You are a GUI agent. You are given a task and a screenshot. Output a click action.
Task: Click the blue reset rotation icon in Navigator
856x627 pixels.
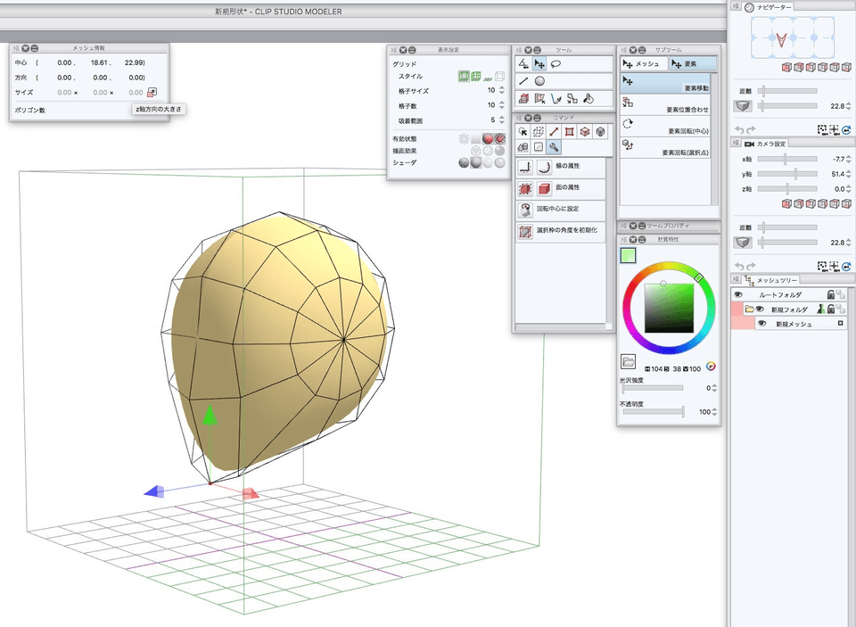(846, 130)
